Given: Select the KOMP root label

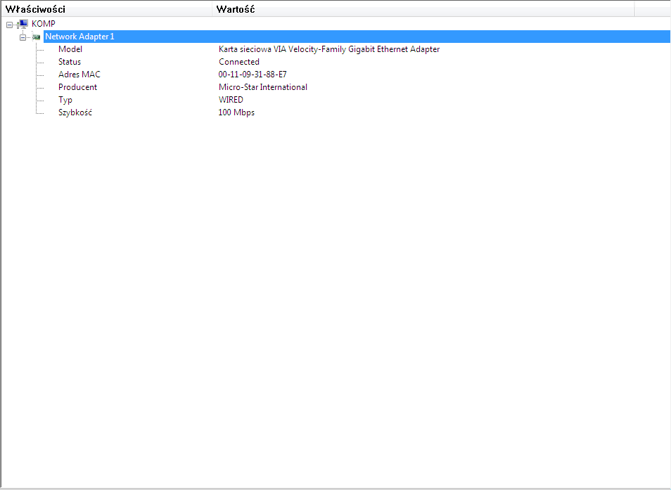Looking at the screenshot, I should [x=43, y=24].
